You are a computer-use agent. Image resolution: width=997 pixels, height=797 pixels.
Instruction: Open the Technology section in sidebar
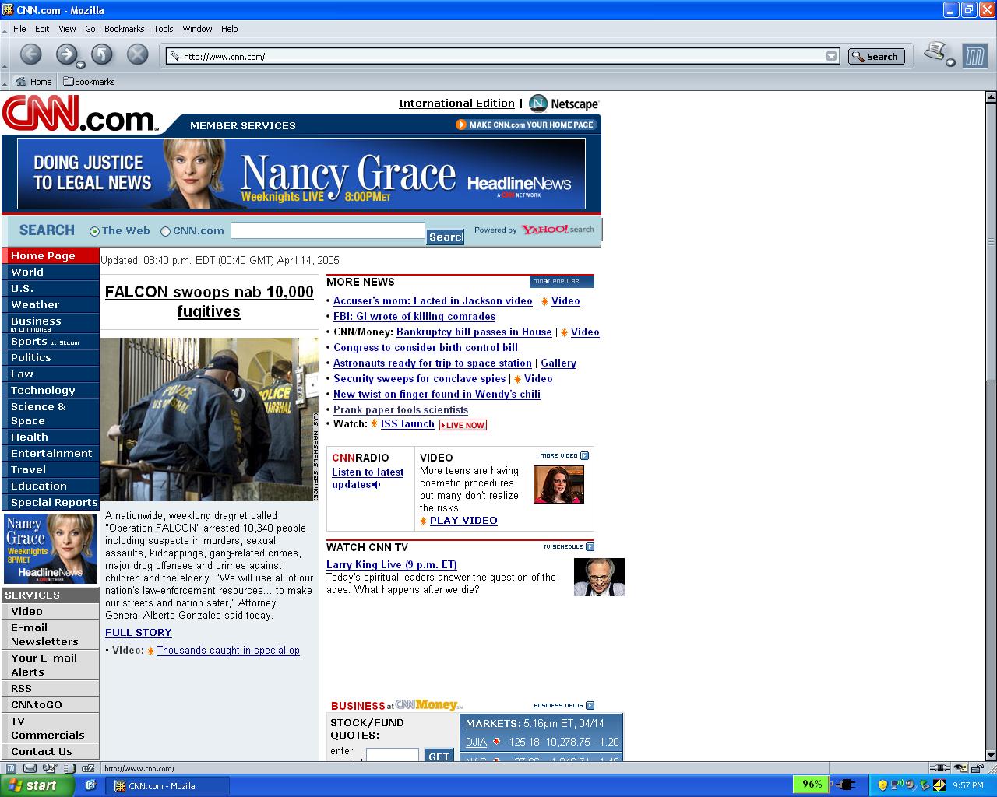(x=50, y=390)
